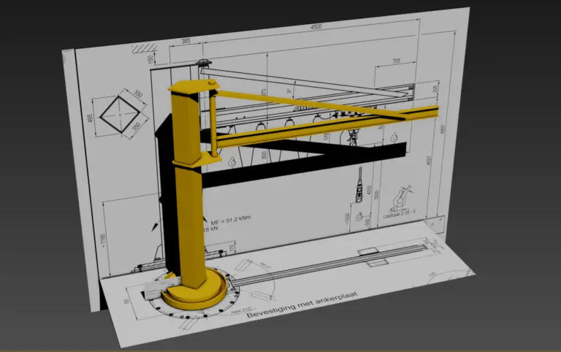The image size is (561, 352).
Task: Click the pendant control drawing on blueprint
Action: click(359, 185)
